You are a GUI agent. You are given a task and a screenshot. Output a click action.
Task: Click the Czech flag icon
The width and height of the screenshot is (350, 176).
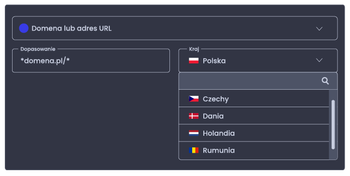(194, 99)
